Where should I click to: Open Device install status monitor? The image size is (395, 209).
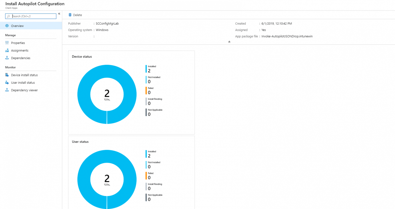[24, 75]
